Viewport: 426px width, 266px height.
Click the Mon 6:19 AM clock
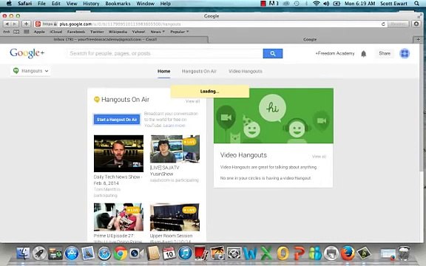coord(359,4)
